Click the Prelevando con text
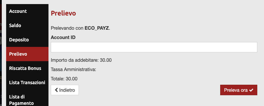This screenshot has width=264, height=106. (67, 28)
